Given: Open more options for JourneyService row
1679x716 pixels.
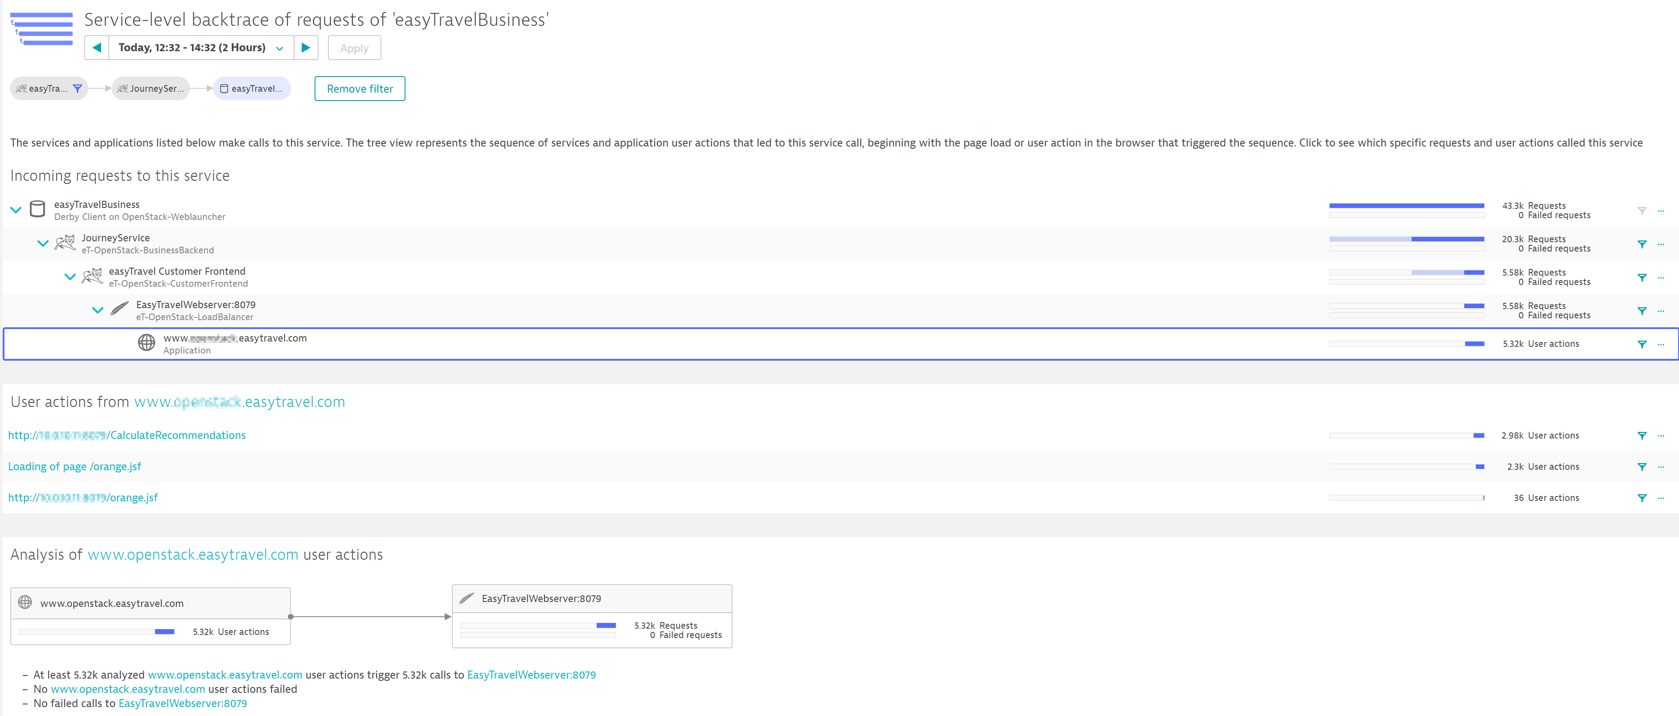Looking at the screenshot, I should (x=1661, y=244).
